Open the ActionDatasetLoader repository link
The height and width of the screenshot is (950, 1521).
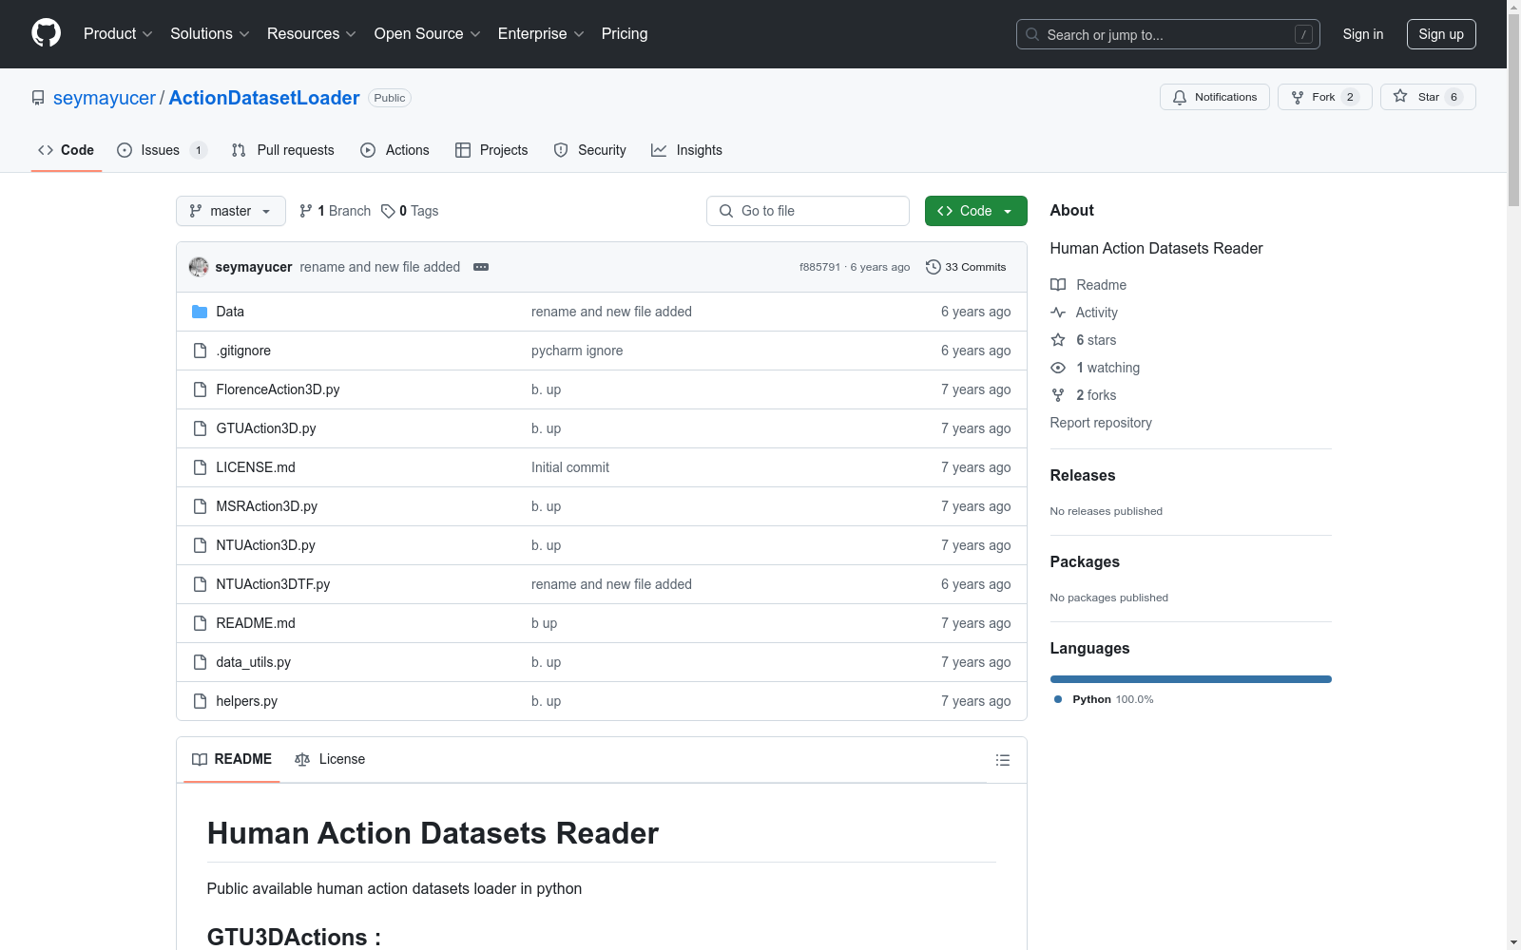264,98
